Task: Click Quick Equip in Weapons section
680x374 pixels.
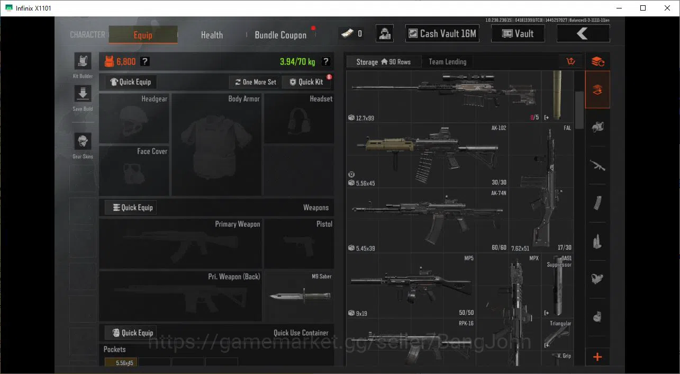Action: (131, 207)
